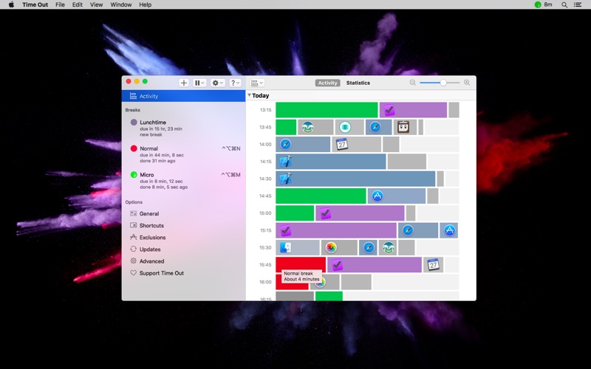
Task: Open the Window menu
Action: click(x=120, y=4)
